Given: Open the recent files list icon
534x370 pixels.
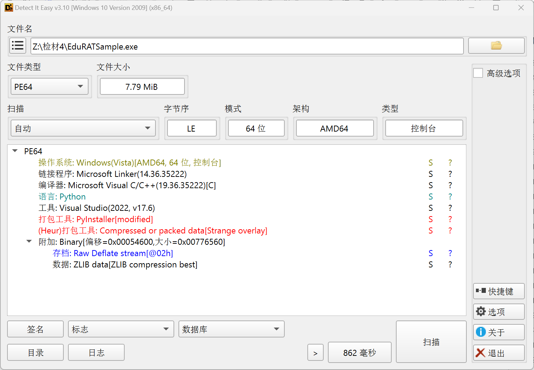Looking at the screenshot, I should (x=18, y=46).
